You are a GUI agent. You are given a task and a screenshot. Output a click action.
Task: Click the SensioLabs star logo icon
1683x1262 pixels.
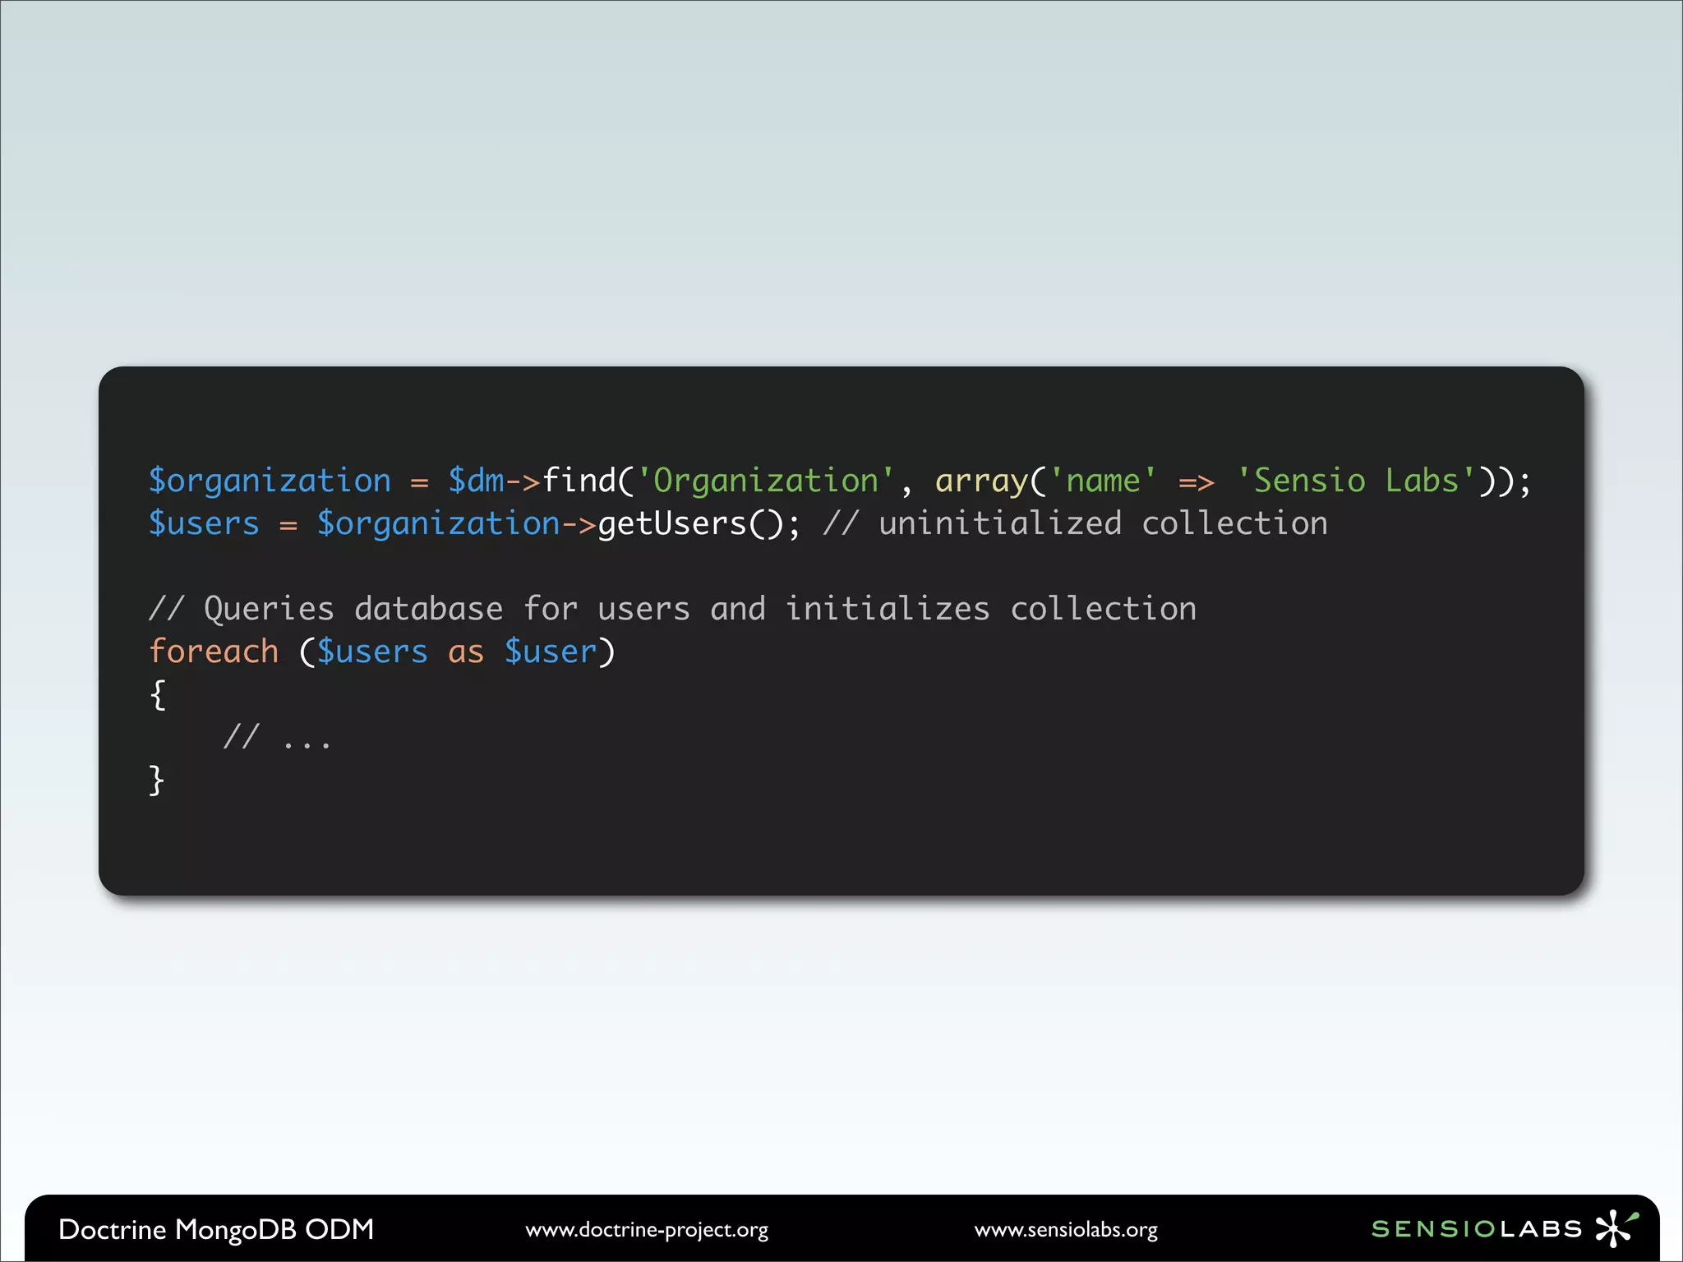click(x=1615, y=1228)
